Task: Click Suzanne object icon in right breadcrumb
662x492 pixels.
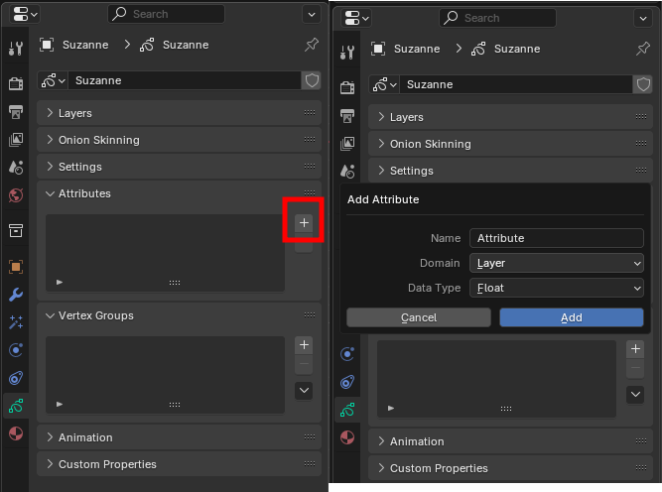Action: click(x=378, y=49)
